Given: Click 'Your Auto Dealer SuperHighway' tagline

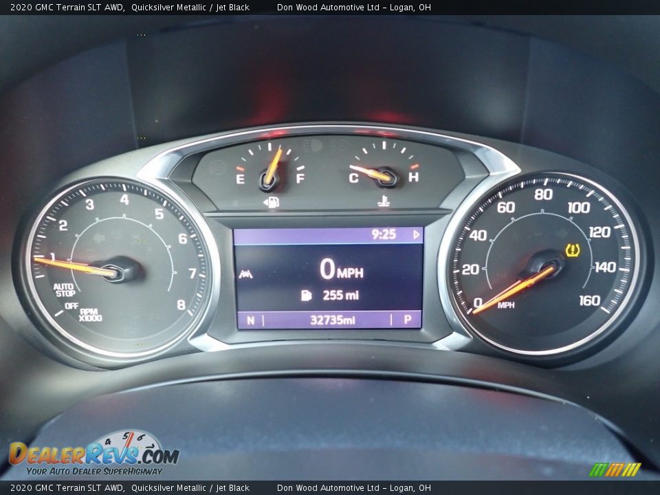Looking at the screenshot, I should [x=94, y=472].
